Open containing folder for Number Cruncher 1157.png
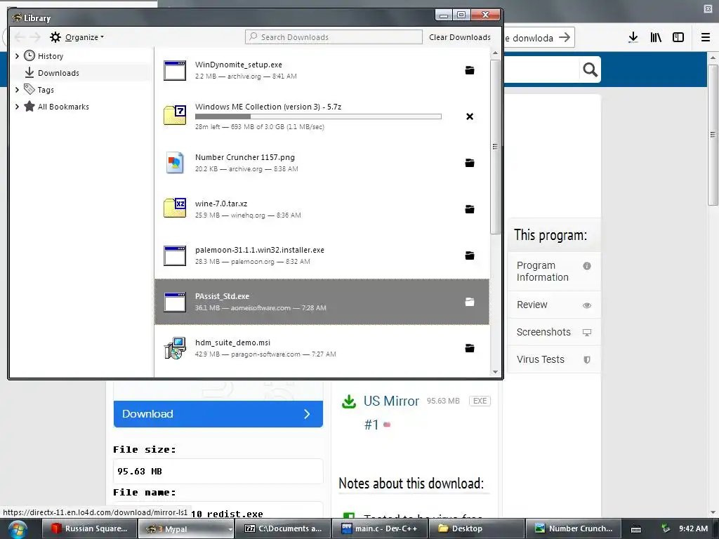This screenshot has width=719, height=539. pyautogui.click(x=470, y=163)
